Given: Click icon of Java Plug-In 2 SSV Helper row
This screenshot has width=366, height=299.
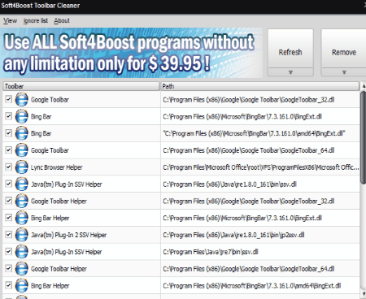Looking at the screenshot, I should 21,235.
